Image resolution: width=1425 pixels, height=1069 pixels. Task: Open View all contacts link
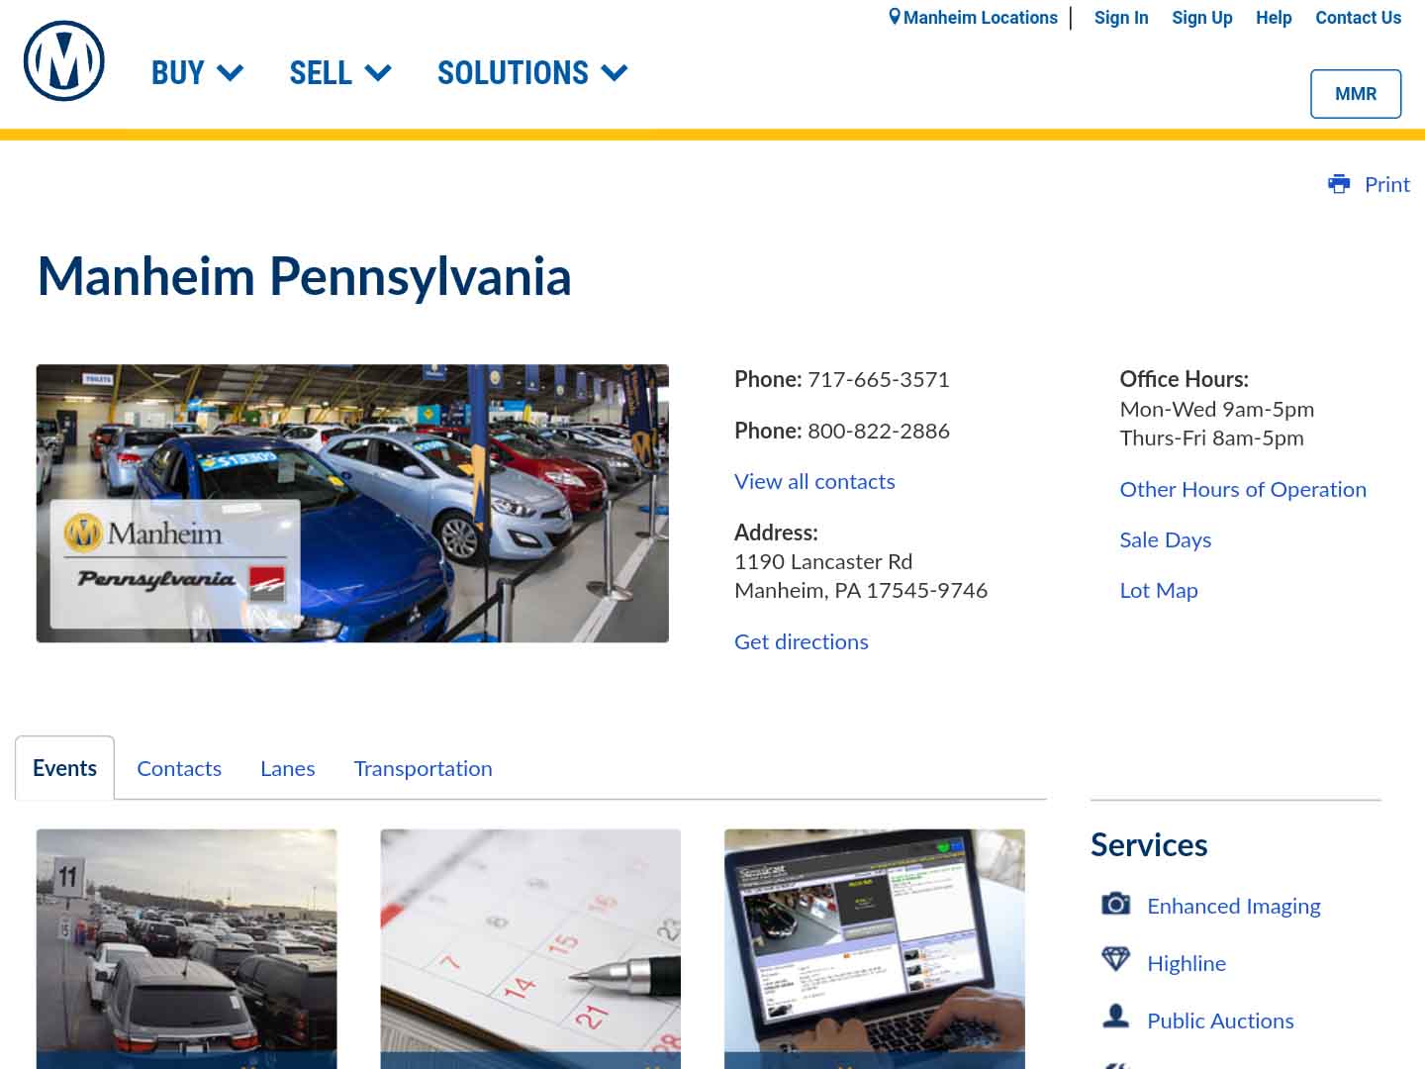click(x=814, y=481)
